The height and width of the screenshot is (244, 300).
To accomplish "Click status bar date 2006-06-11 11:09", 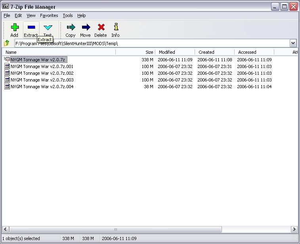I will (119, 238).
